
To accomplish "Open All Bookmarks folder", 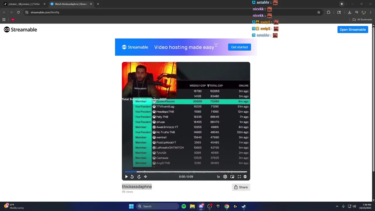I will [362, 20].
